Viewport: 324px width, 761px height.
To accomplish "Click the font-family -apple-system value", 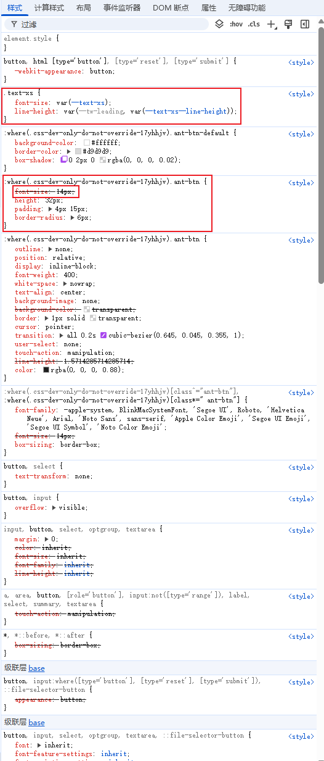I will 89,410.
